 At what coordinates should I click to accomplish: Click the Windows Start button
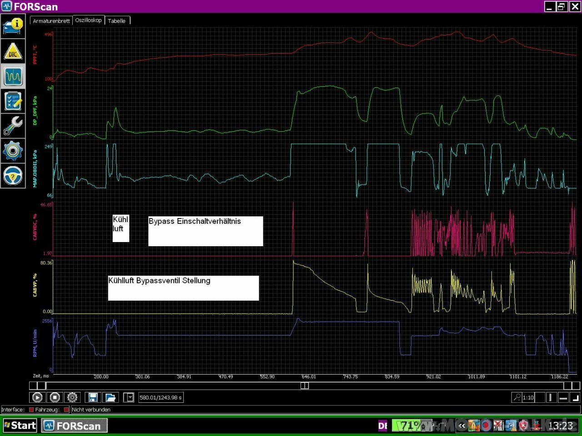[x=20, y=426]
